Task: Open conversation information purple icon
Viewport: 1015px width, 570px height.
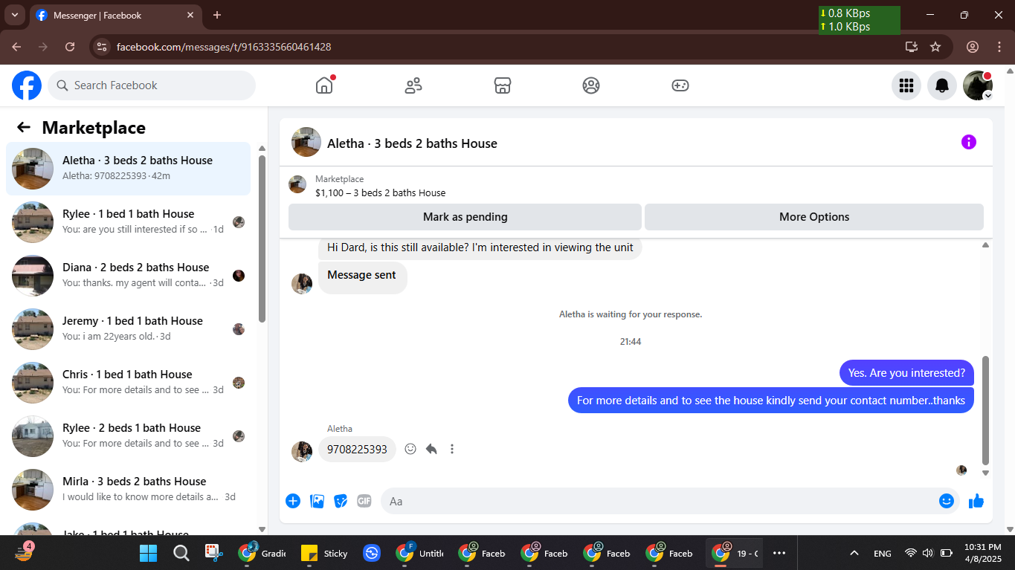Action: tap(969, 142)
